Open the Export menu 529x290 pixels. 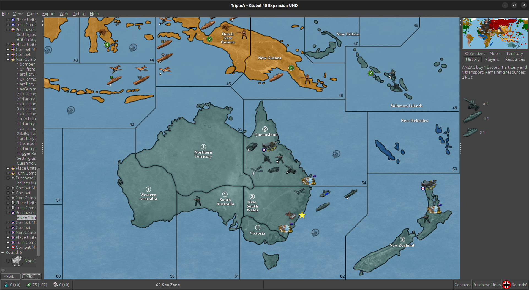point(48,13)
